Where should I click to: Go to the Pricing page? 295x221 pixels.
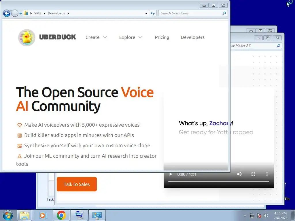point(162,37)
